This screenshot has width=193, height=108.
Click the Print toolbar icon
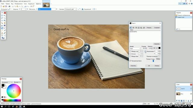click(x=9, y=6)
